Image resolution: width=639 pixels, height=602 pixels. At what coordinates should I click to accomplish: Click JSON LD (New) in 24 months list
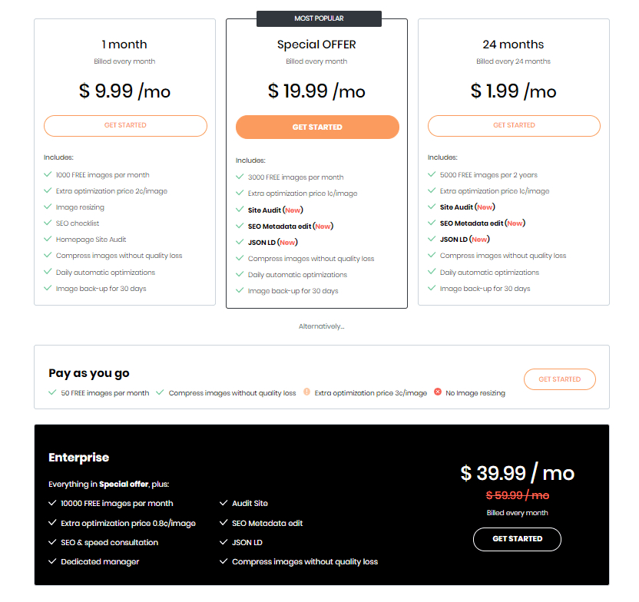point(464,240)
